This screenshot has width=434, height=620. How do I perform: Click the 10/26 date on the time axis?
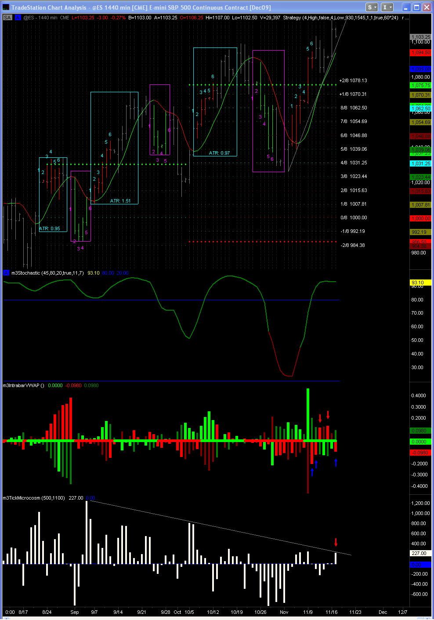point(260,612)
